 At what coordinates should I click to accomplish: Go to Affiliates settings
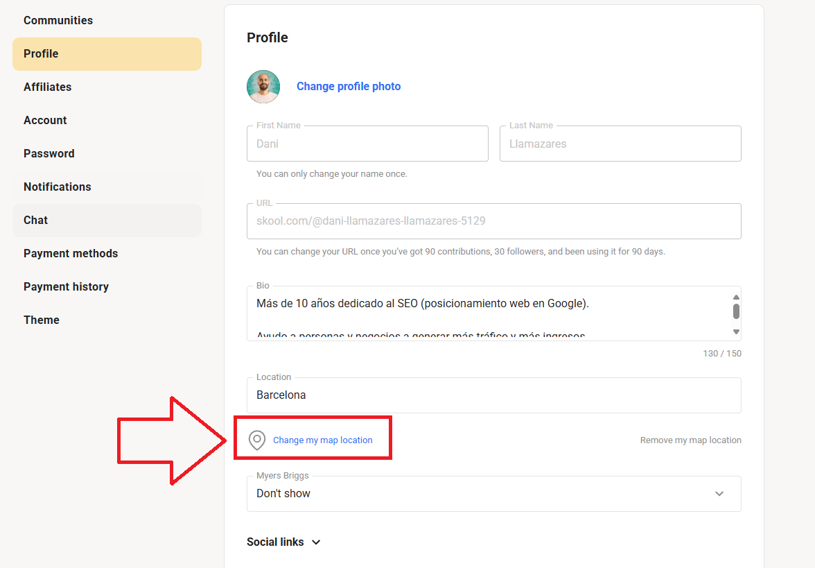pos(48,87)
